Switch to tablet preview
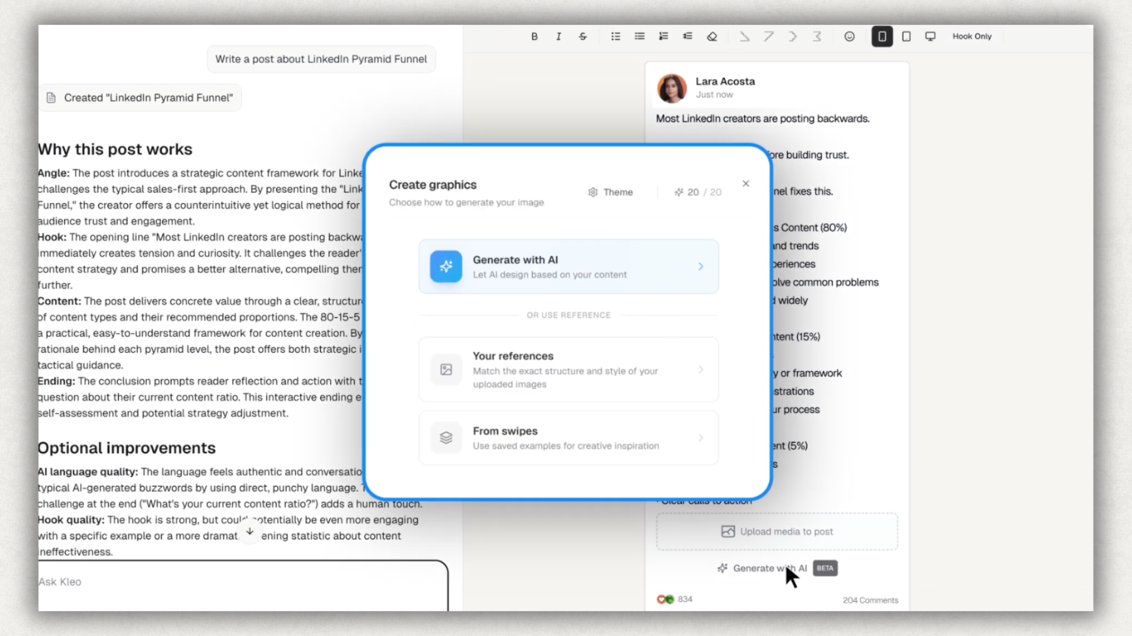1132x636 pixels. [906, 37]
